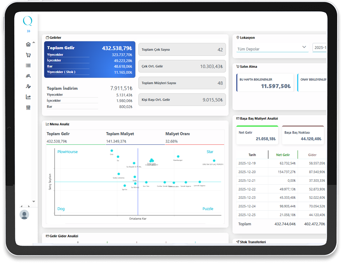Open the Bu Hafta Beklenenler card
The width and height of the screenshot is (342, 263).
point(265,83)
